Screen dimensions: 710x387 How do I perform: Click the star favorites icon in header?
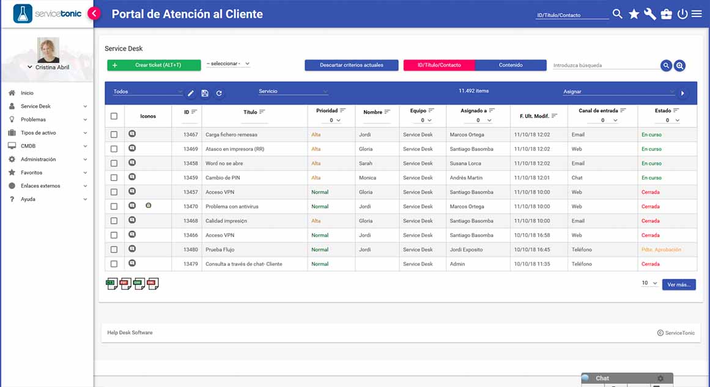click(634, 14)
